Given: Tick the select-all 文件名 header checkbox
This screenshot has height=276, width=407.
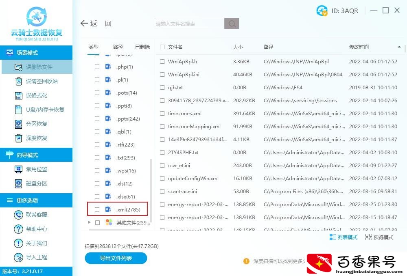Looking at the screenshot, I should pyautogui.click(x=162, y=47).
